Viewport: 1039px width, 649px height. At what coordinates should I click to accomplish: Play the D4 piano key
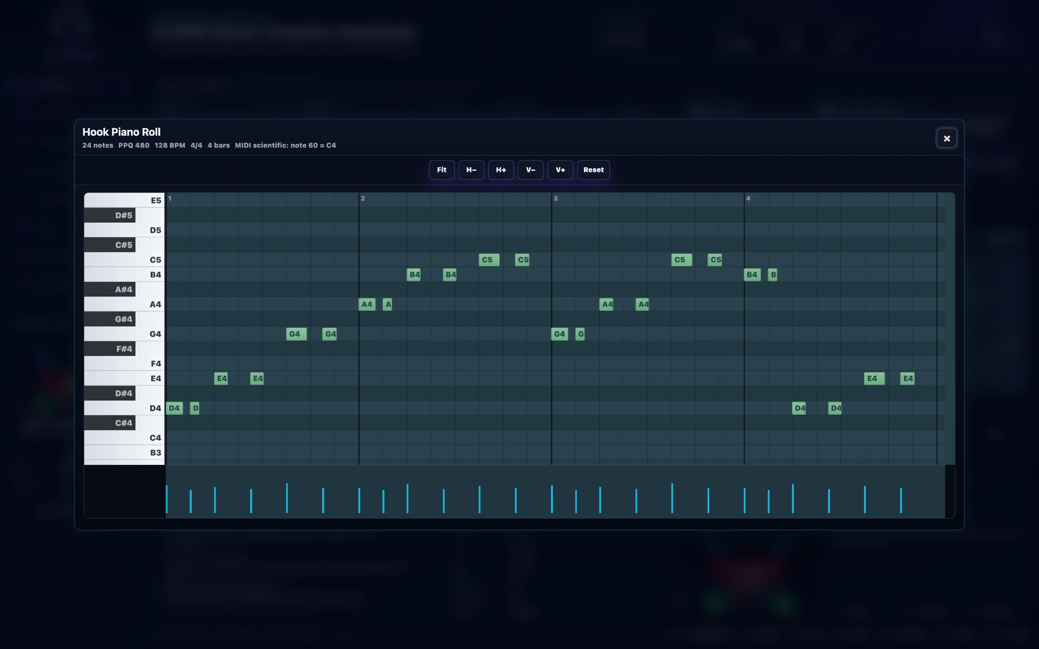[x=124, y=408]
